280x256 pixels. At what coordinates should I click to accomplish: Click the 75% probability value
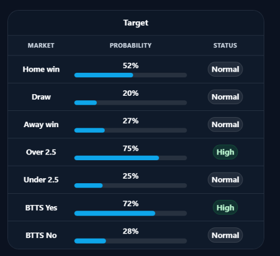(x=130, y=148)
